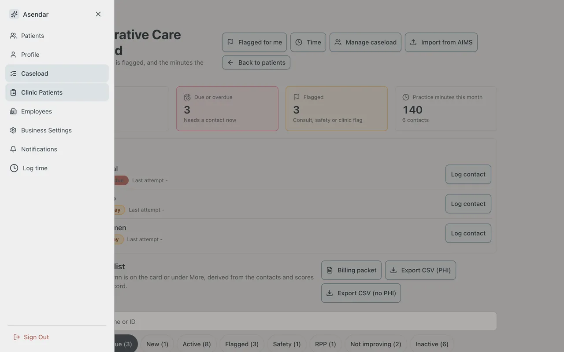The width and height of the screenshot is (564, 352).
Task: Click the Asendar sparkle logo icon
Action: (14, 14)
